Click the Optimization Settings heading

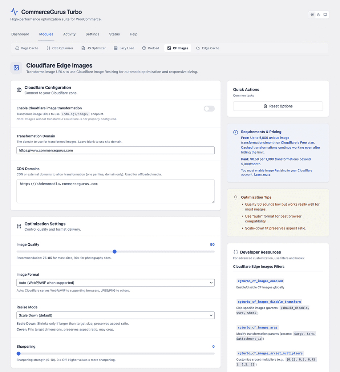(x=45, y=224)
